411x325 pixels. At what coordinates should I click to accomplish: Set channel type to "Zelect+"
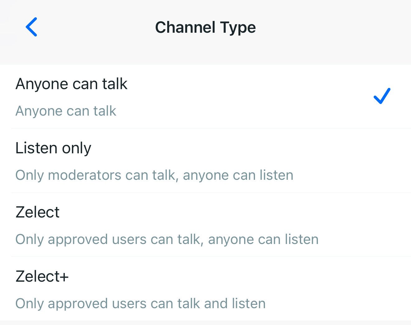[205, 289]
